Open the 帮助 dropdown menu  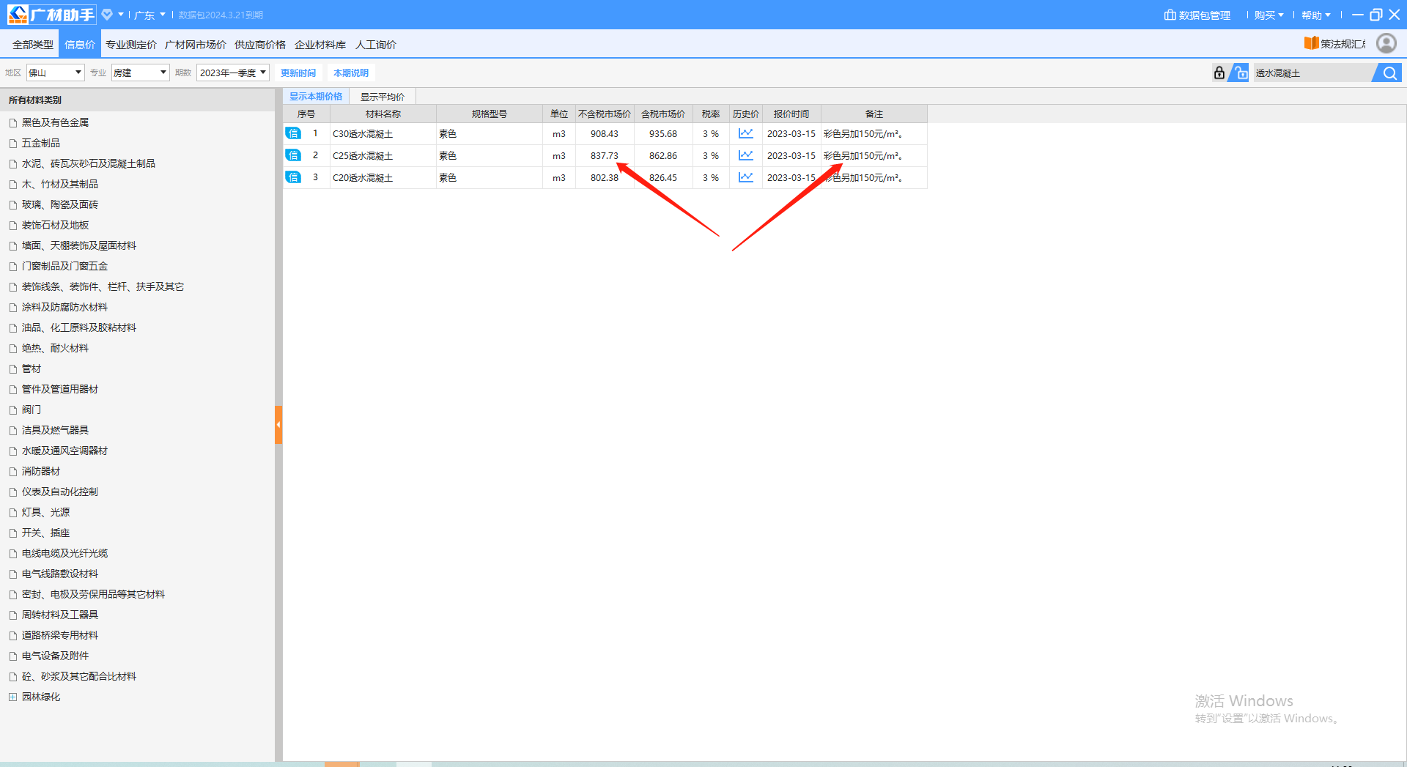(x=1315, y=15)
